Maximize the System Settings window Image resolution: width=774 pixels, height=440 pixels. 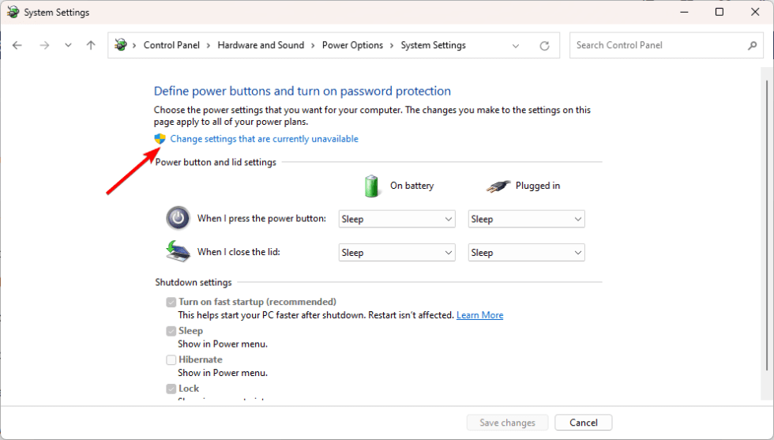click(720, 12)
